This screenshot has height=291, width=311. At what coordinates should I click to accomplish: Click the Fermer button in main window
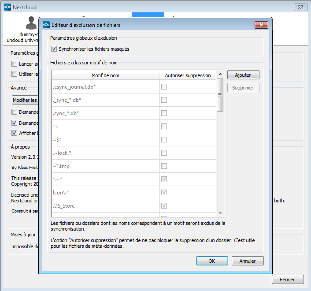point(288,280)
